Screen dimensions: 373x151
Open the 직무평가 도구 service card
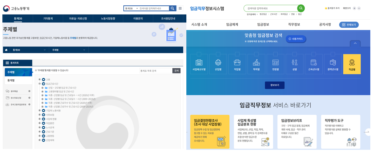[340, 132]
